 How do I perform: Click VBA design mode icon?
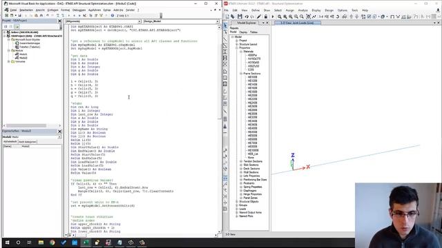[x=84, y=15]
